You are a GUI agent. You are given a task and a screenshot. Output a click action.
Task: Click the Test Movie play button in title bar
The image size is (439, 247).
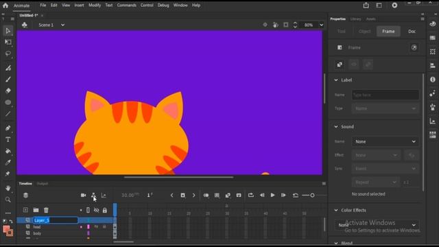click(394, 5)
